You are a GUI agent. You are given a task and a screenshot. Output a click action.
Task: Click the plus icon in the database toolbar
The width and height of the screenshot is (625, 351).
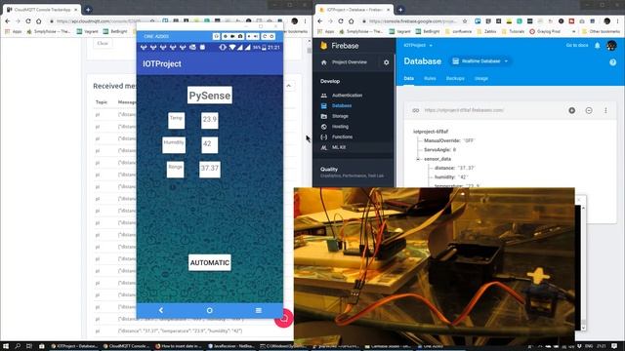[x=571, y=110]
